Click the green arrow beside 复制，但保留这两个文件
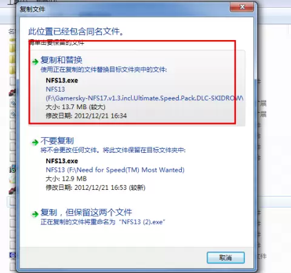This screenshot has width=291, height=273. click(35, 214)
